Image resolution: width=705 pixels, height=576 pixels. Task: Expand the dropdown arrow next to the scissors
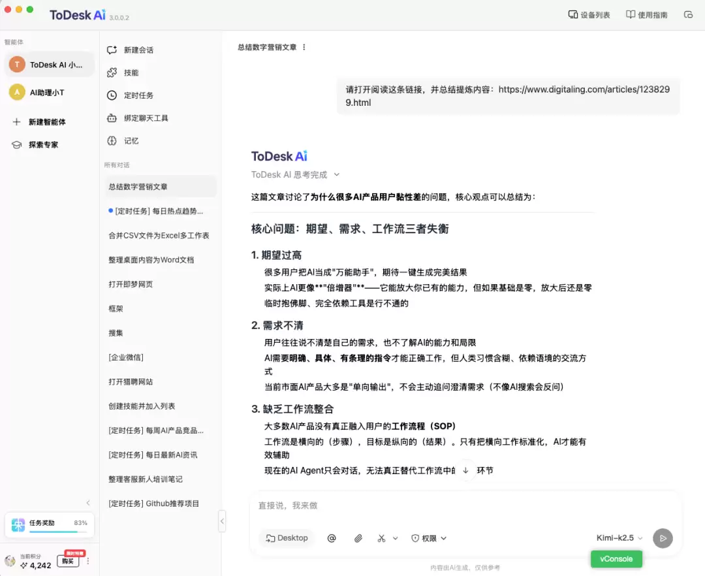(x=395, y=538)
